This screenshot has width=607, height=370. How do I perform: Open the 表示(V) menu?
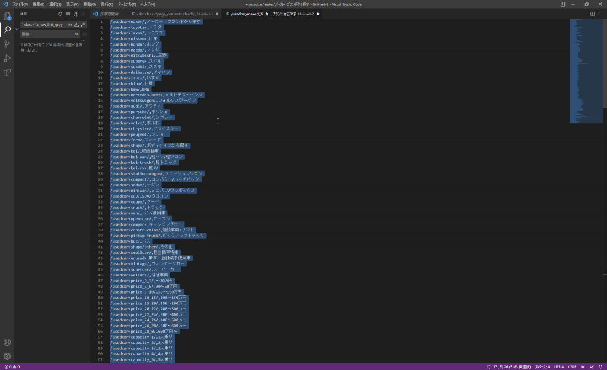pyautogui.click(x=72, y=4)
